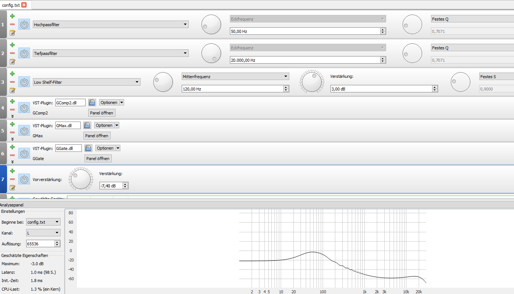Expand the GMax row's double chevron
The width and height of the screenshot is (514, 294).
click(12, 139)
